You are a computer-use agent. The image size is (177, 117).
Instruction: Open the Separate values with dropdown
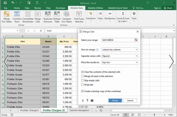(120, 56)
